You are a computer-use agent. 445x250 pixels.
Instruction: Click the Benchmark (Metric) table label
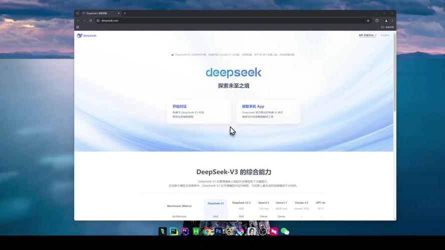point(179,206)
